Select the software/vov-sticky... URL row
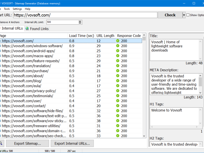Screen dimensions: 204x153 tap(71, 121)
